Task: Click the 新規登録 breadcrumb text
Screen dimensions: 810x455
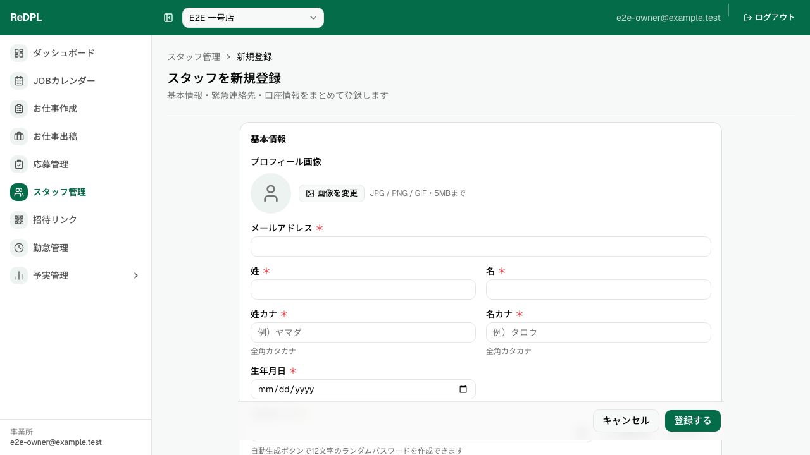Action: (x=254, y=57)
